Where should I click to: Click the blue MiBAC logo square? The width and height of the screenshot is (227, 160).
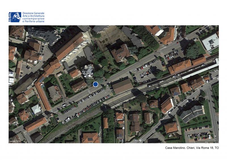tap(15, 17)
